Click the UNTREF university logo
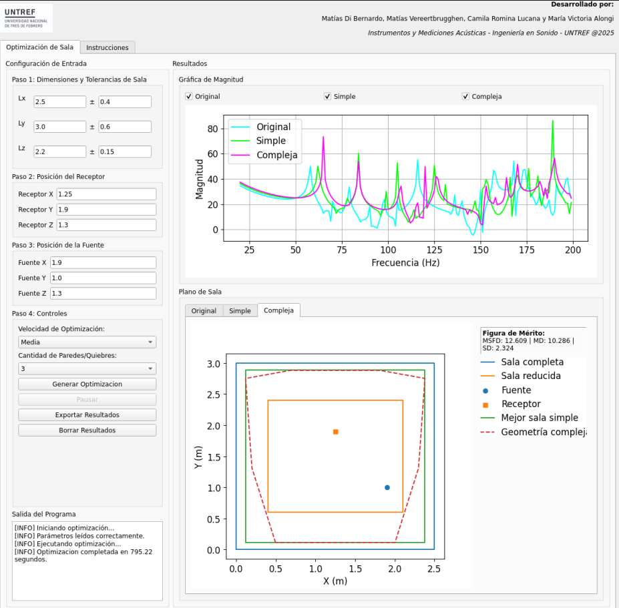This screenshot has width=619, height=608. pyautogui.click(x=27, y=18)
